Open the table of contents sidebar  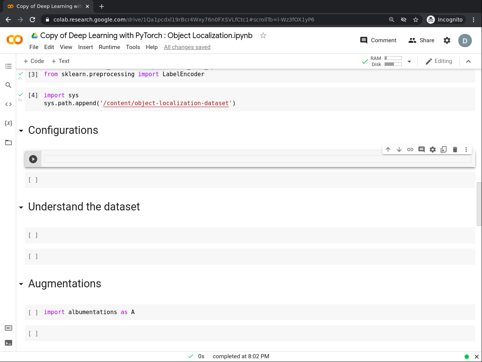click(8, 66)
